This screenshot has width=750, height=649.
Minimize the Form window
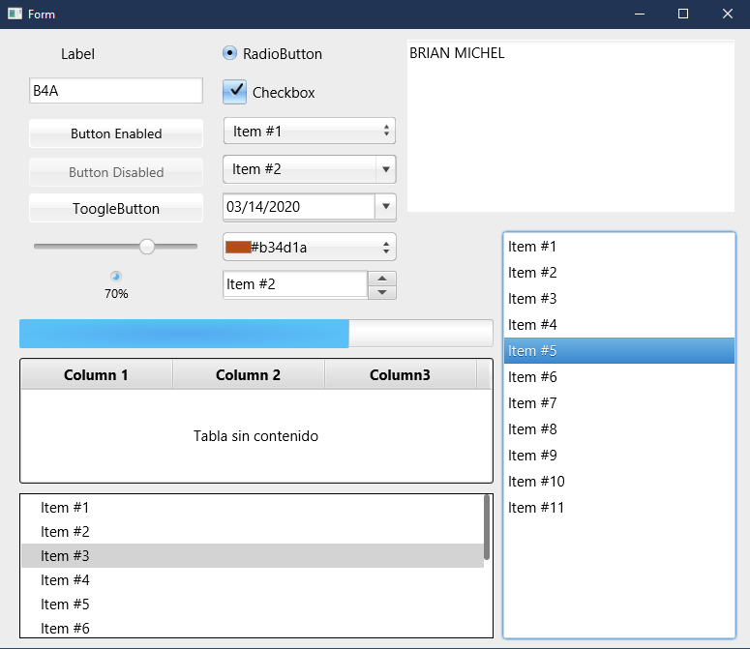pyautogui.click(x=640, y=14)
